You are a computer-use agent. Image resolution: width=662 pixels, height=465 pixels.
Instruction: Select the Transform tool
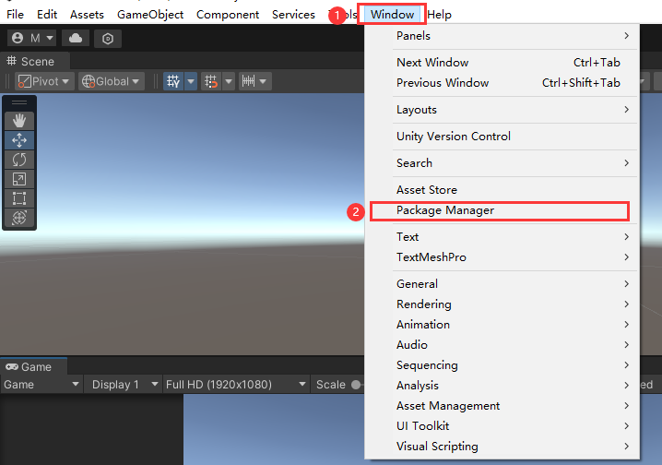point(19,218)
